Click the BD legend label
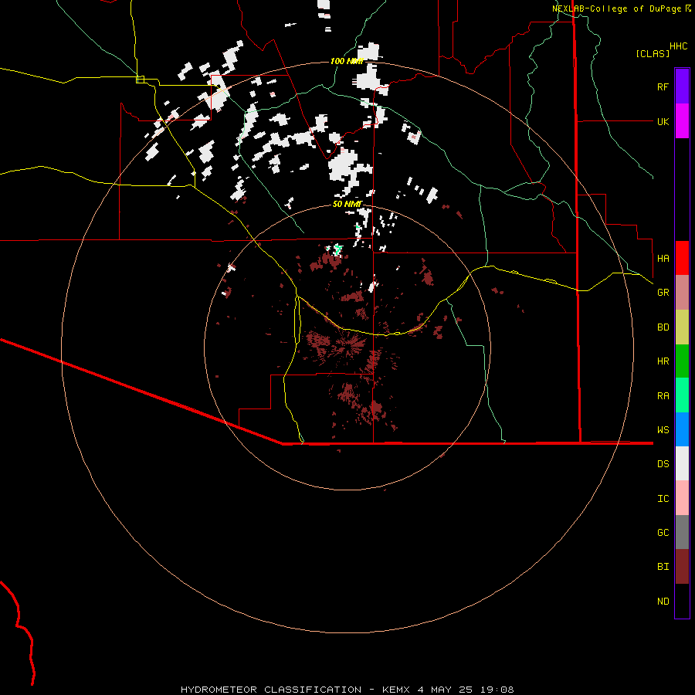 663,327
